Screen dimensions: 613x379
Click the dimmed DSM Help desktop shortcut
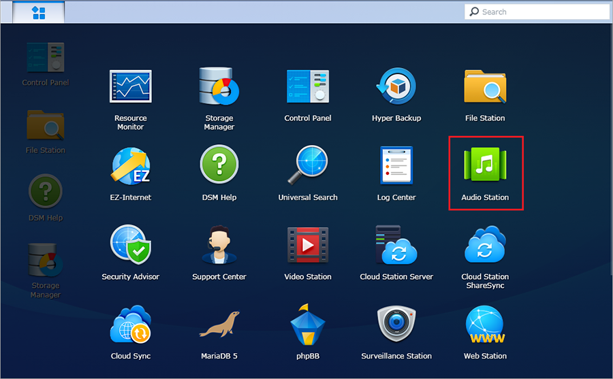tap(46, 198)
